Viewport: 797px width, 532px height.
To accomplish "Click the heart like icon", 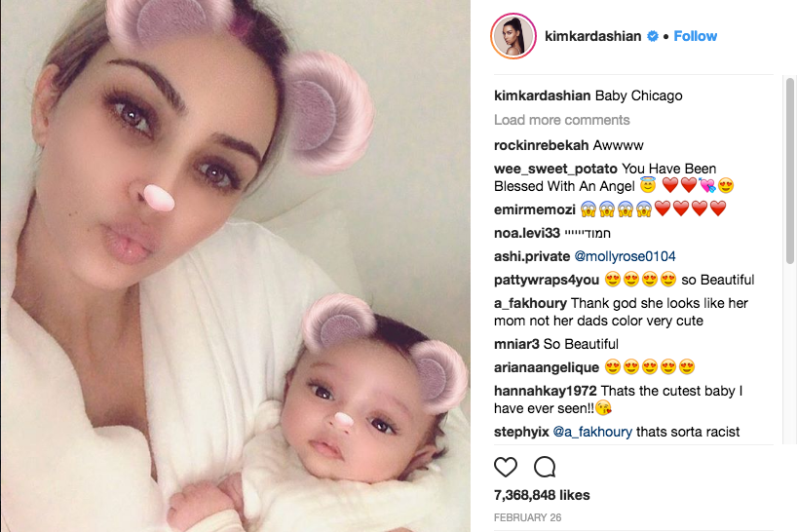I will coord(506,467).
